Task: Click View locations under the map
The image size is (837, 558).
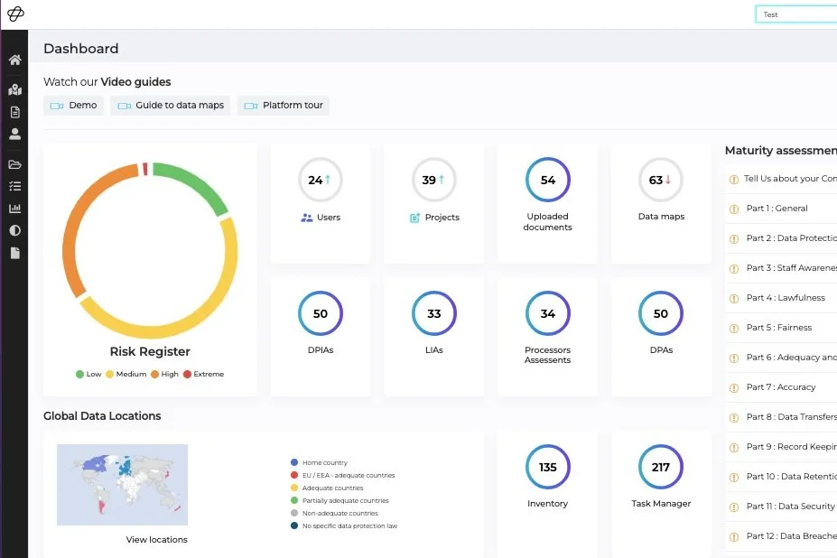Action: pyautogui.click(x=157, y=540)
